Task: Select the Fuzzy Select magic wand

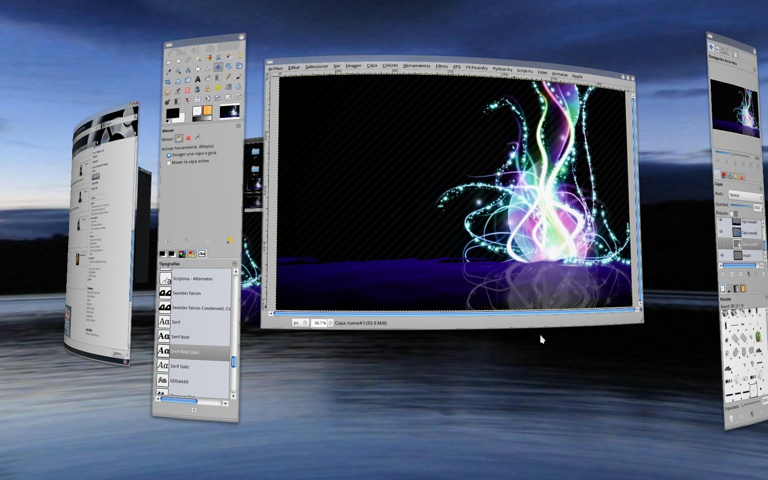Action: pyautogui.click(x=199, y=59)
